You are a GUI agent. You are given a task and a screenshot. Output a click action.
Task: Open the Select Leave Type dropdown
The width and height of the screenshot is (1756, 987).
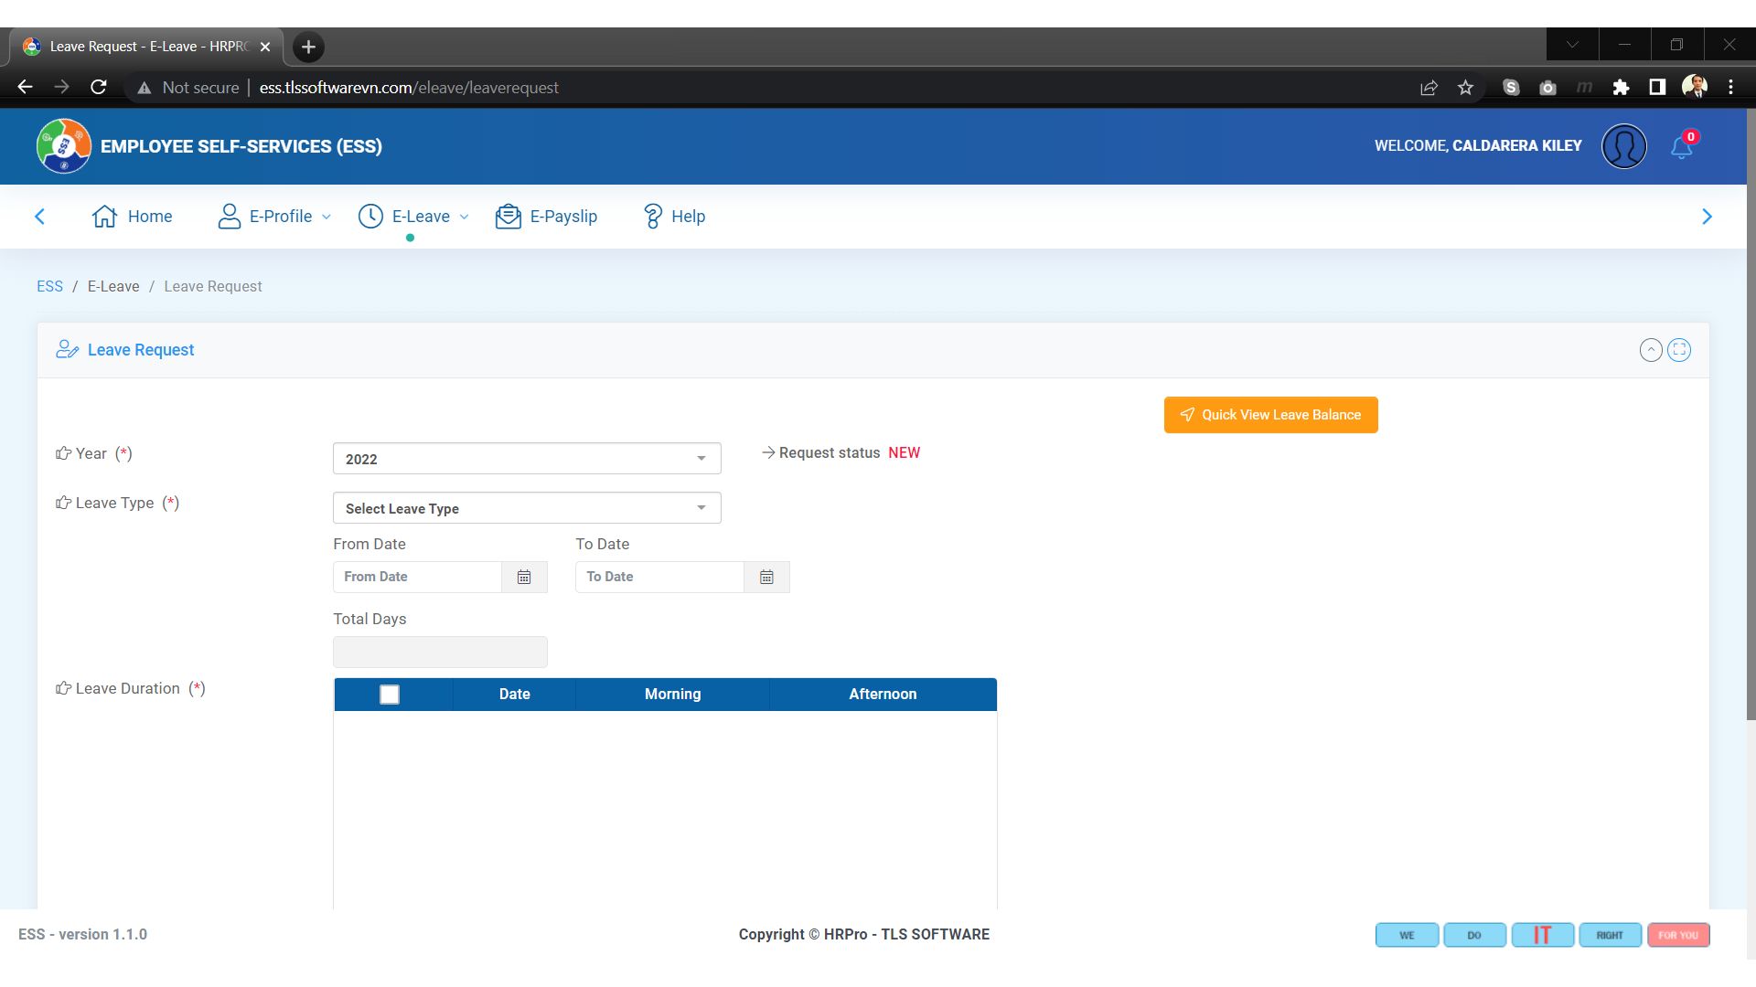(526, 508)
